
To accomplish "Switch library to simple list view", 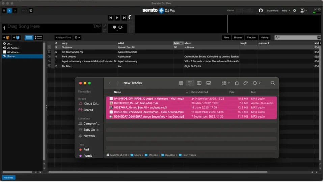I will (38, 37).
